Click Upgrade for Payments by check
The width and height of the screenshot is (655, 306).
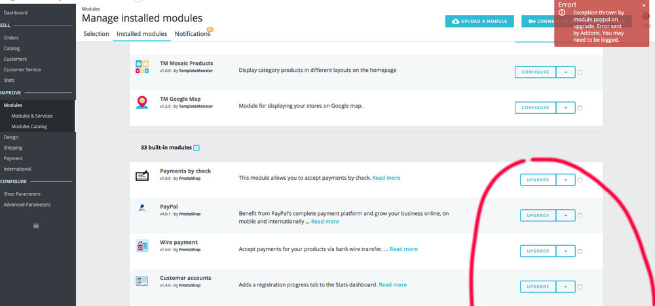538,180
